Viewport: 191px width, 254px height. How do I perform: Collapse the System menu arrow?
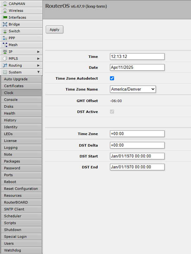click(x=38, y=72)
